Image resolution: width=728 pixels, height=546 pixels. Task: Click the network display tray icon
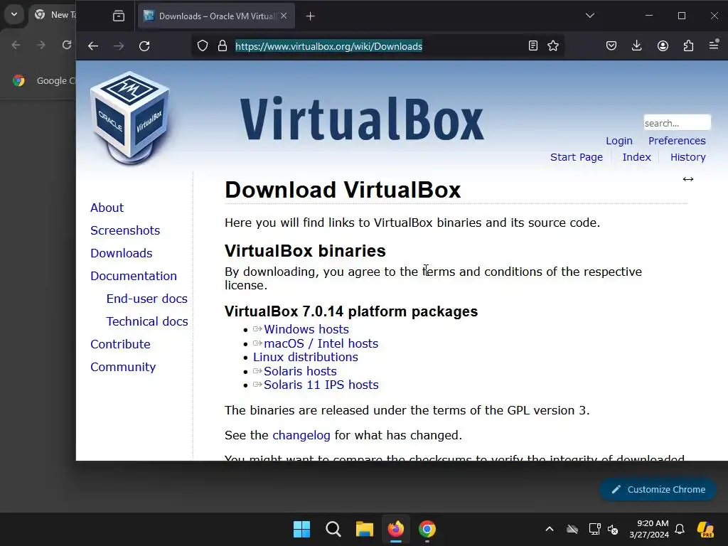coord(594,529)
